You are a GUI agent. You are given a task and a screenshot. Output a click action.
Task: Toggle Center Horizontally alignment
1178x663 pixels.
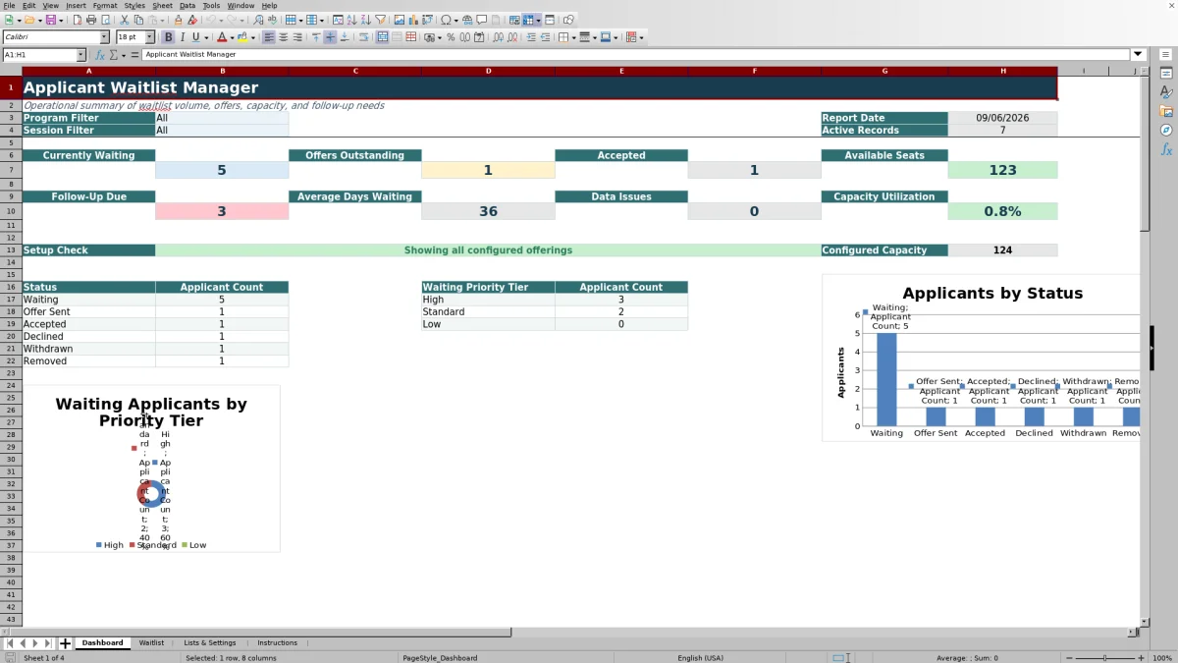pos(283,37)
